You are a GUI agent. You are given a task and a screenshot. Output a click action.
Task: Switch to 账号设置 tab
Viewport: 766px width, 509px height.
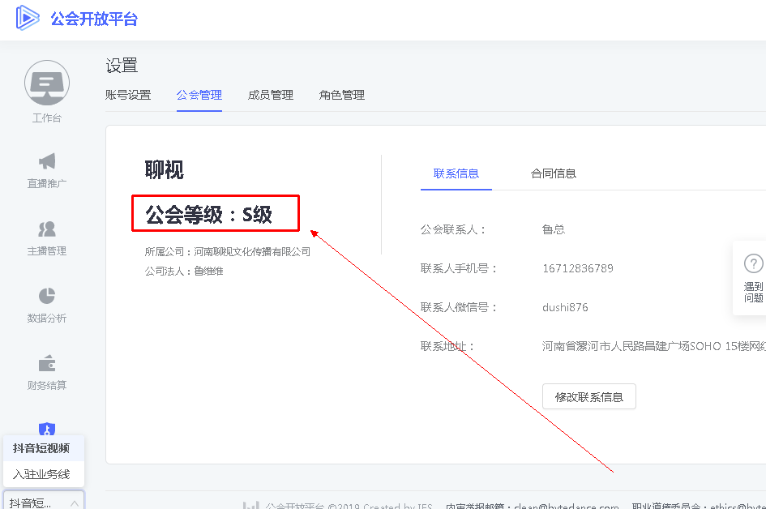click(x=128, y=95)
